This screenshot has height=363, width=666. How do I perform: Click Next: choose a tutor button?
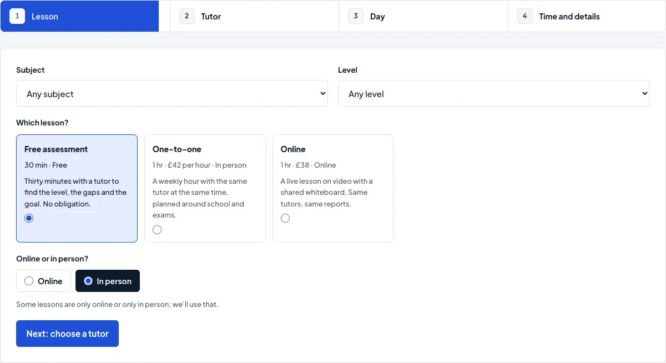[67, 334]
